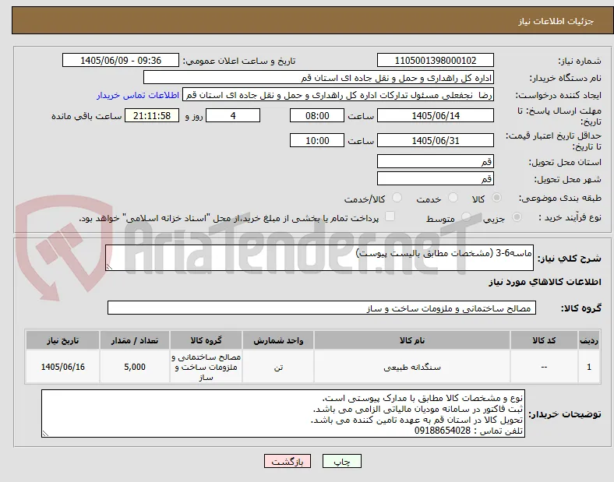Image resolution: width=614 pixels, height=482 pixels.
Task: Click the request creator field رضا نجفعلی
Action: [x=338, y=95]
